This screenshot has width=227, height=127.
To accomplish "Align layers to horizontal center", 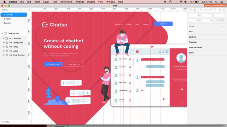I will (x=206, y=9).
